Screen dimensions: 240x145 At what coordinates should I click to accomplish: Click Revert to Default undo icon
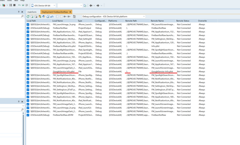point(52,16)
